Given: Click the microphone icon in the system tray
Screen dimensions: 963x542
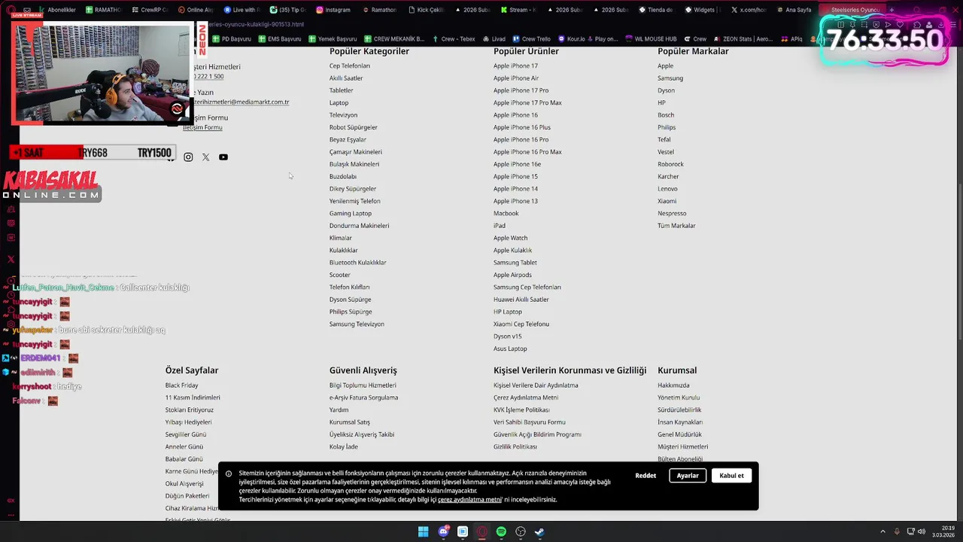Looking at the screenshot, I should [x=896, y=531].
